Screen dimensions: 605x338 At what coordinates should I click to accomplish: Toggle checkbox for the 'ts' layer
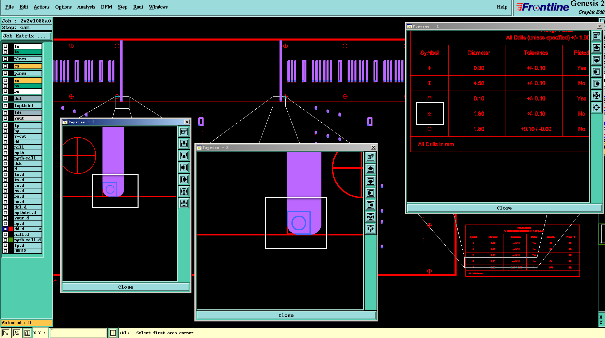click(x=5, y=52)
